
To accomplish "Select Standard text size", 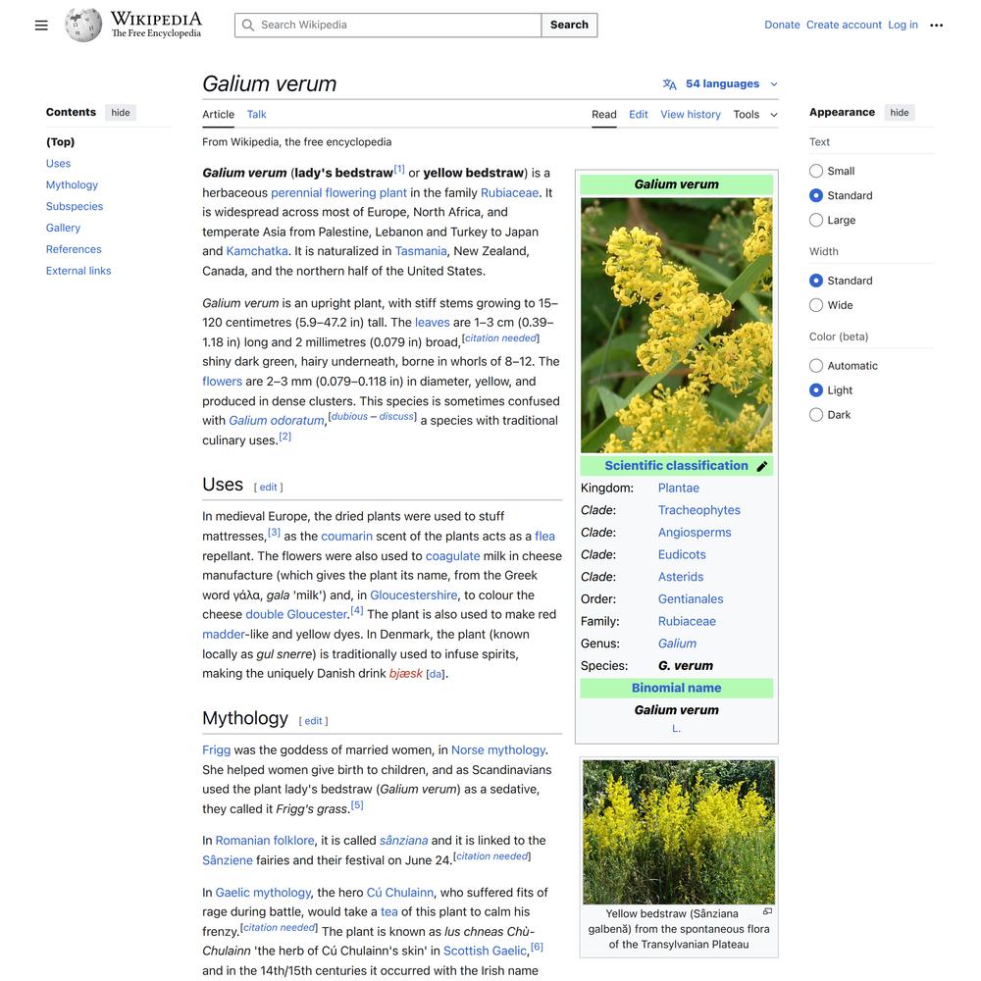I will click(x=816, y=195).
